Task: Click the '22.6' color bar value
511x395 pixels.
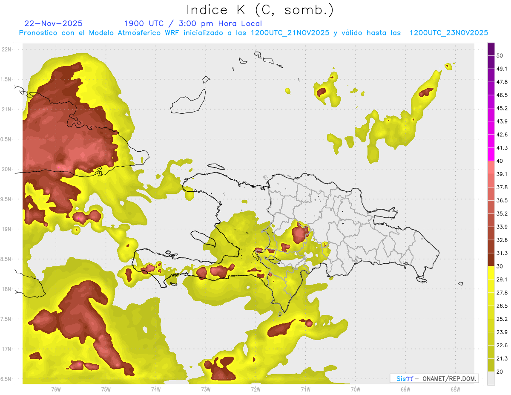Action: coord(502,346)
